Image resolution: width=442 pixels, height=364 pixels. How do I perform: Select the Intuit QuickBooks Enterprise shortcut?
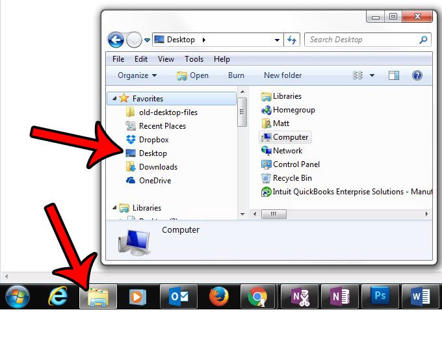(x=346, y=192)
